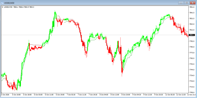Screen dimensions: 197x98
Task: Click the 12 Oct 05:30 time label
Action: pyautogui.click(x=170, y=95)
